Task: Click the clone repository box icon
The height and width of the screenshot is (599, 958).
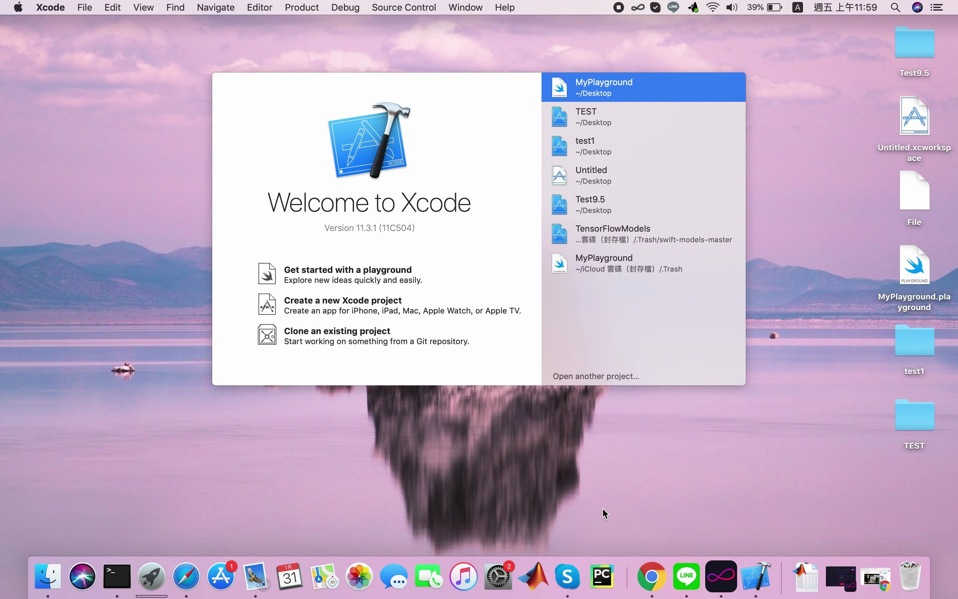Action: click(267, 335)
